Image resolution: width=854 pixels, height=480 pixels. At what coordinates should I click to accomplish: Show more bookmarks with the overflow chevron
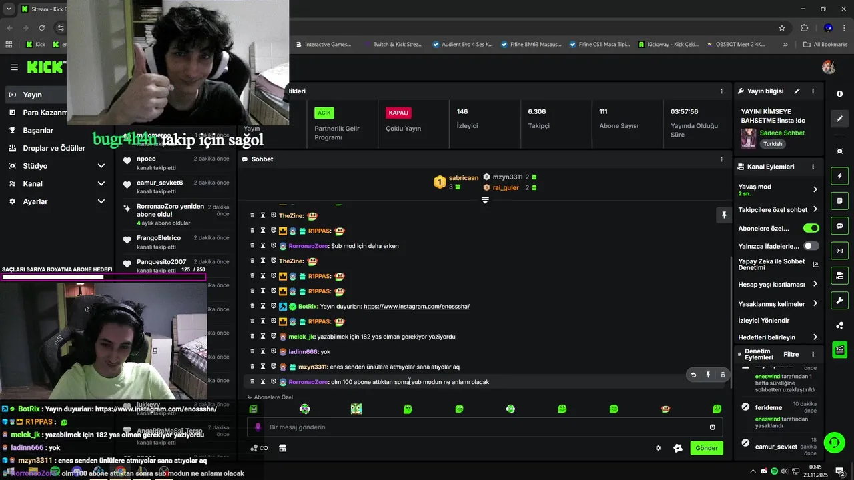[785, 45]
